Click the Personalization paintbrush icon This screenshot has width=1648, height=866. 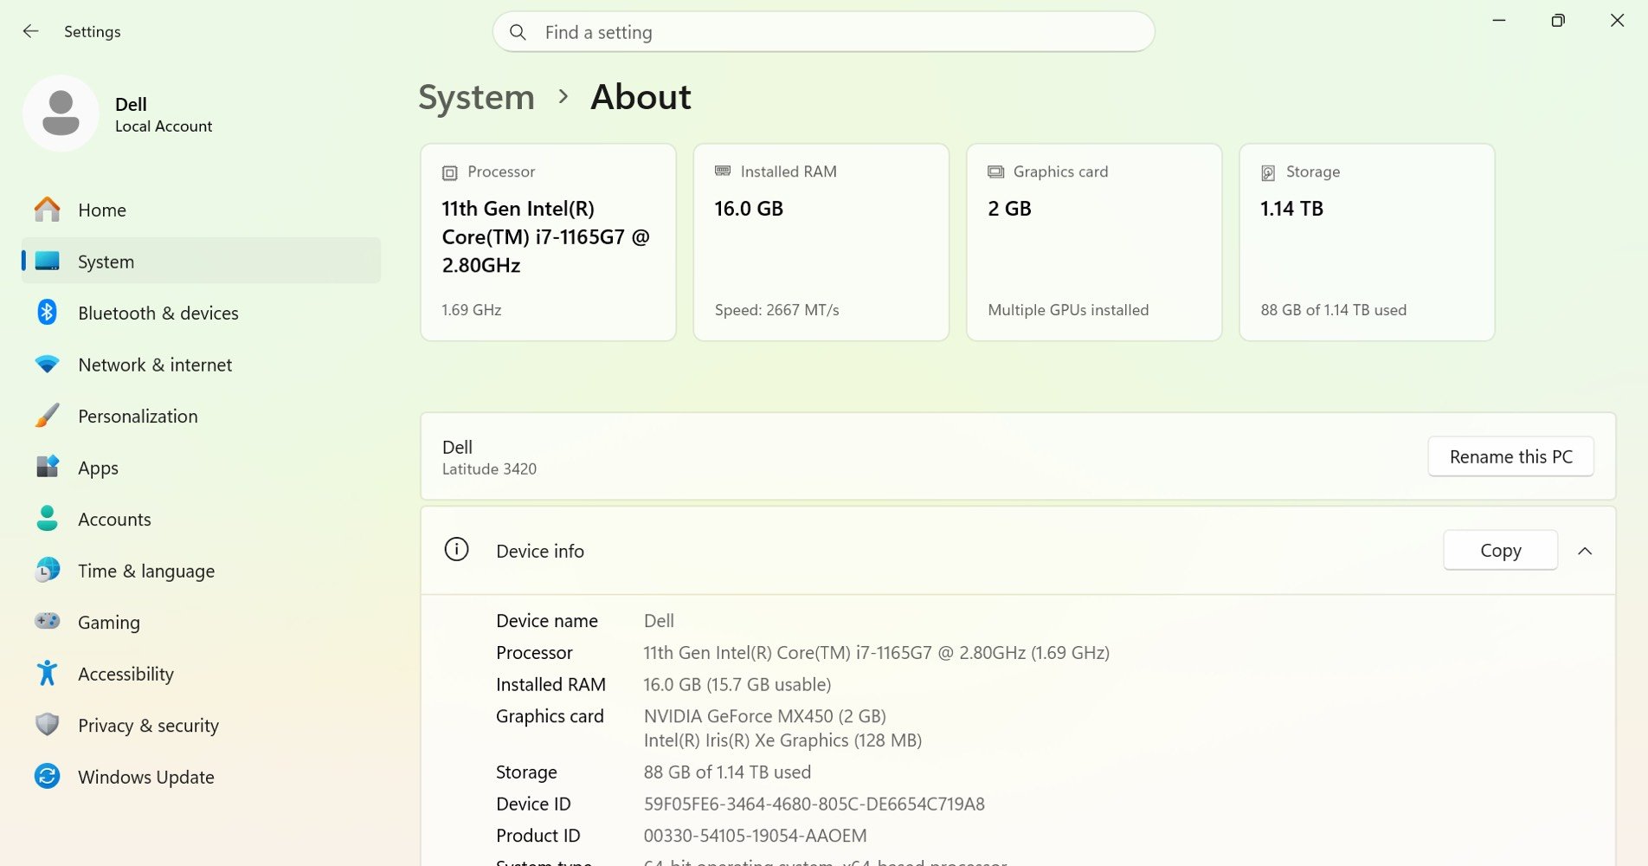48,416
